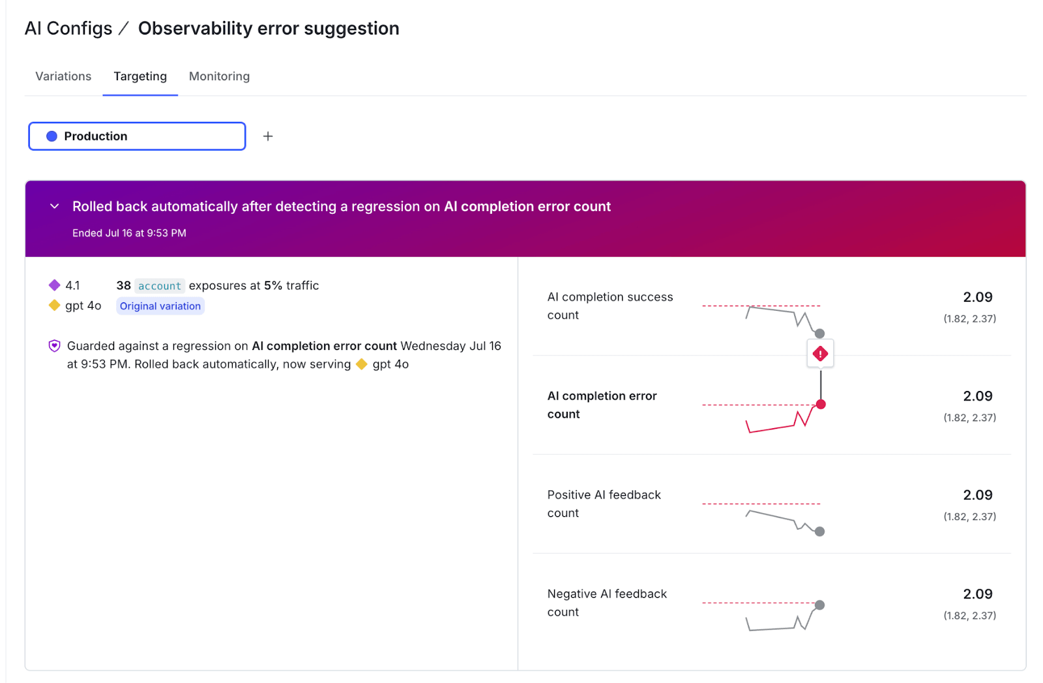The image size is (1043, 683).
Task: Click the account context kind badge
Action: (x=159, y=285)
